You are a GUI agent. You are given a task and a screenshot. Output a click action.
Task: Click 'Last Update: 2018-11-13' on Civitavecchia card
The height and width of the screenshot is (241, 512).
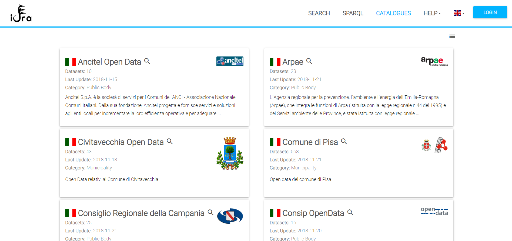pos(91,160)
